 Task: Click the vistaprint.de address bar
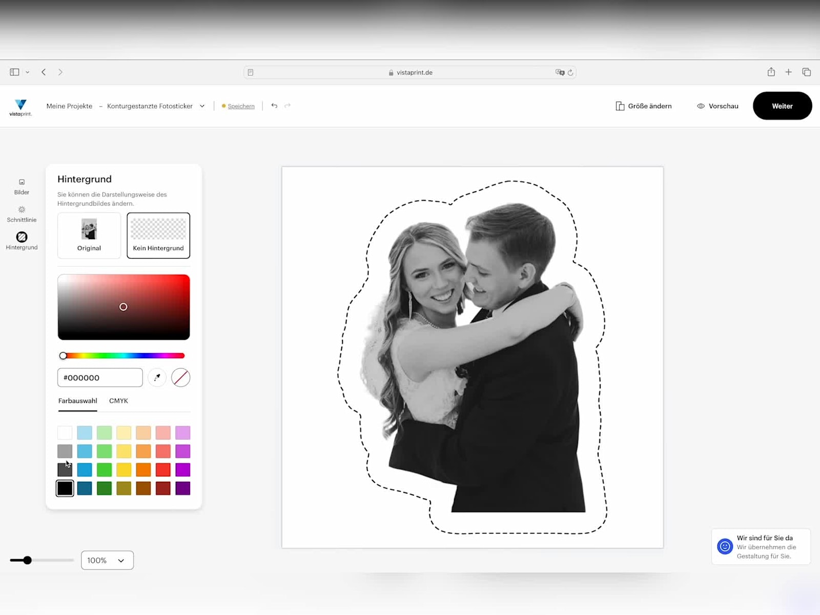410,72
